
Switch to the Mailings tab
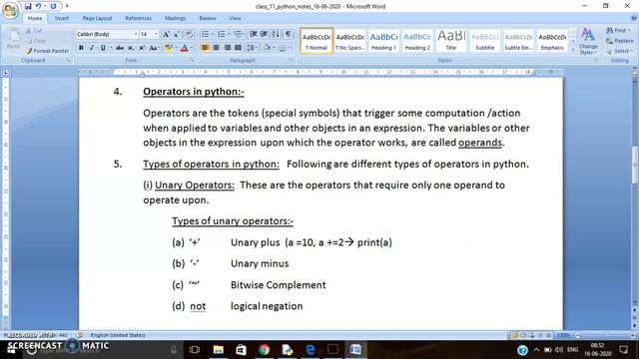coord(176,18)
